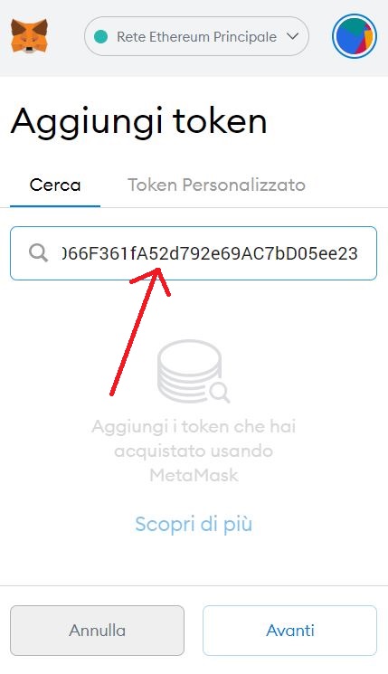Click the Avanti button

pyautogui.click(x=290, y=631)
